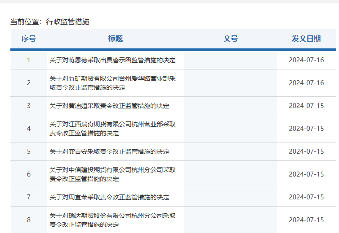Image resolution: width=339 pixels, height=233 pixels.
Task: Open 瑞达期货杭州分公司 decision link
Action: pyautogui.click(x=112, y=220)
